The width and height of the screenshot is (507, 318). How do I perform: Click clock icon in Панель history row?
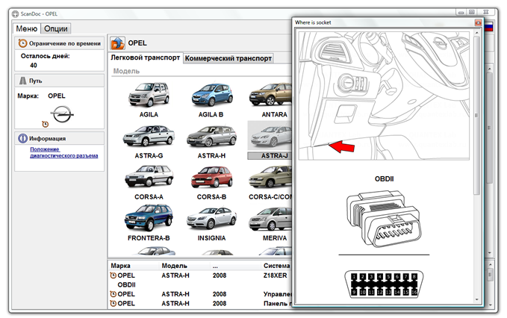pos(113,304)
